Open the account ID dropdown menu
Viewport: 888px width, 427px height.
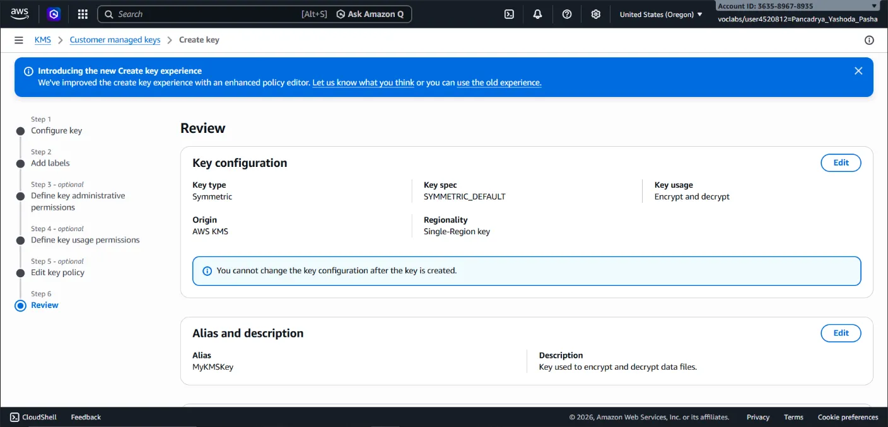coord(798,6)
